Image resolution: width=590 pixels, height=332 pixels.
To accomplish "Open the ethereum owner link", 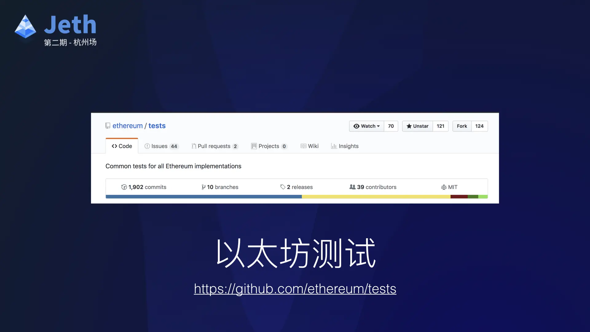I will pyautogui.click(x=128, y=126).
